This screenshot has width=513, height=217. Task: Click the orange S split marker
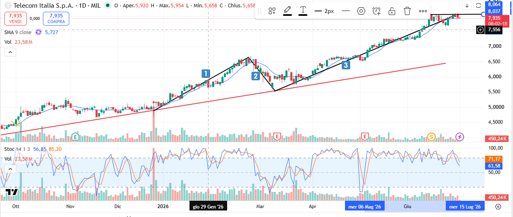coord(432,137)
